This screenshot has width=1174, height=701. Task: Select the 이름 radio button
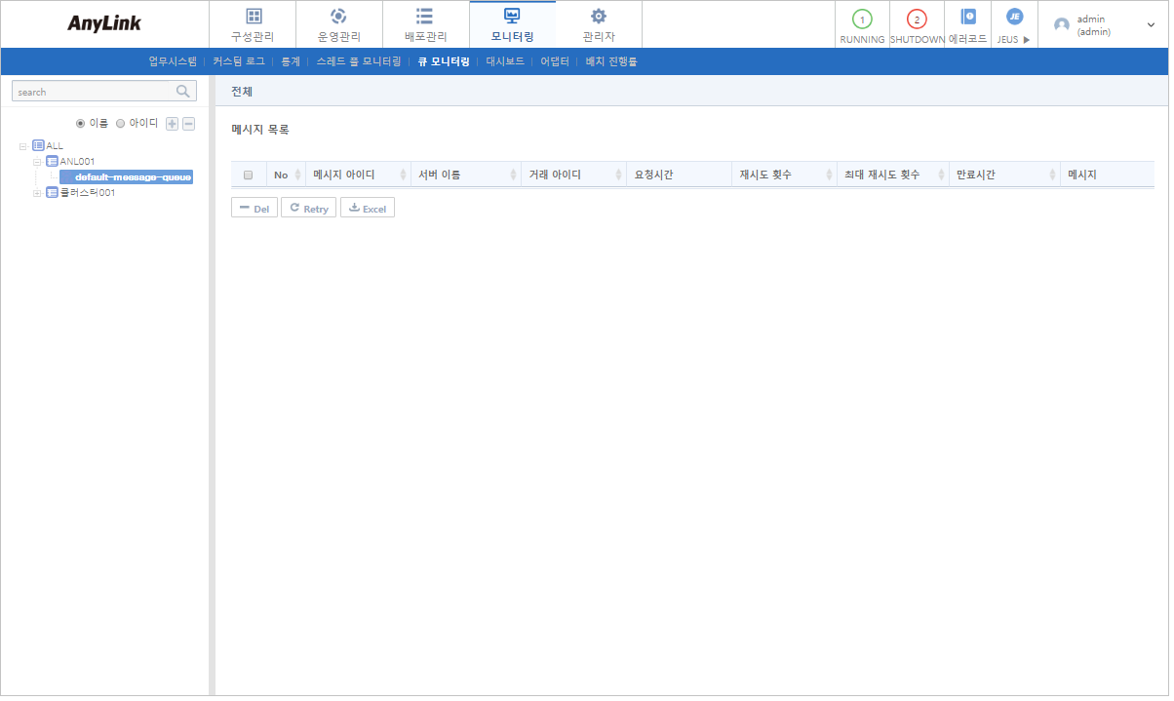(81, 124)
